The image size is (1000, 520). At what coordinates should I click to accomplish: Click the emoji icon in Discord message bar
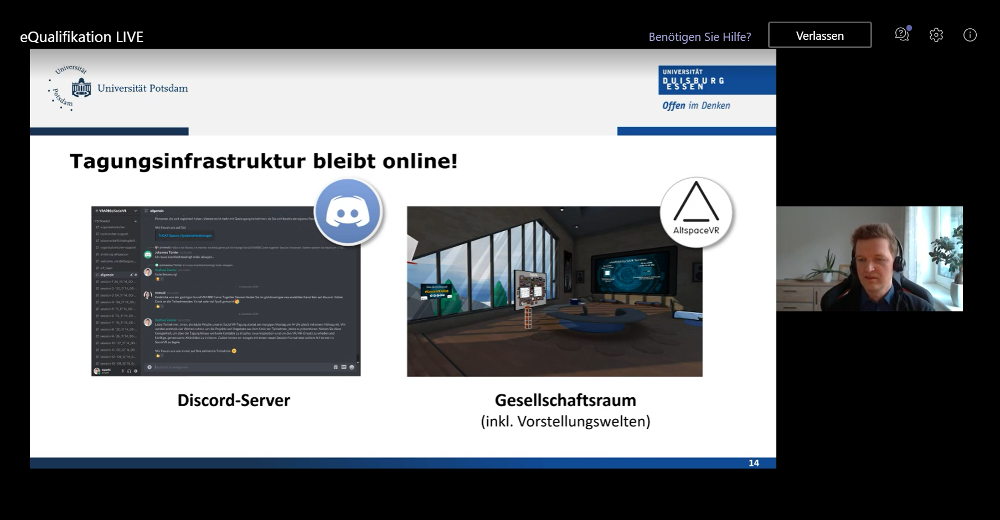(352, 367)
